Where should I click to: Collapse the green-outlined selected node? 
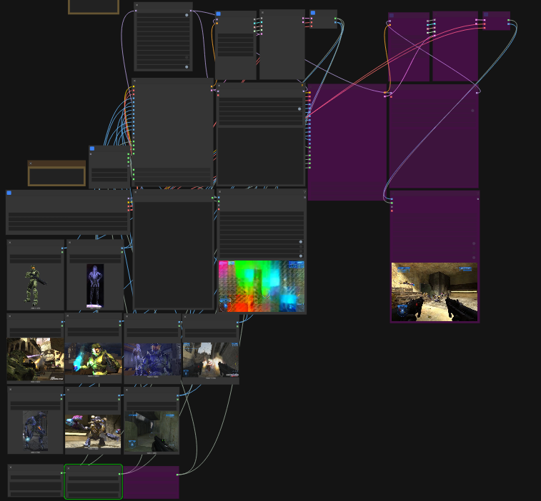tap(69, 468)
